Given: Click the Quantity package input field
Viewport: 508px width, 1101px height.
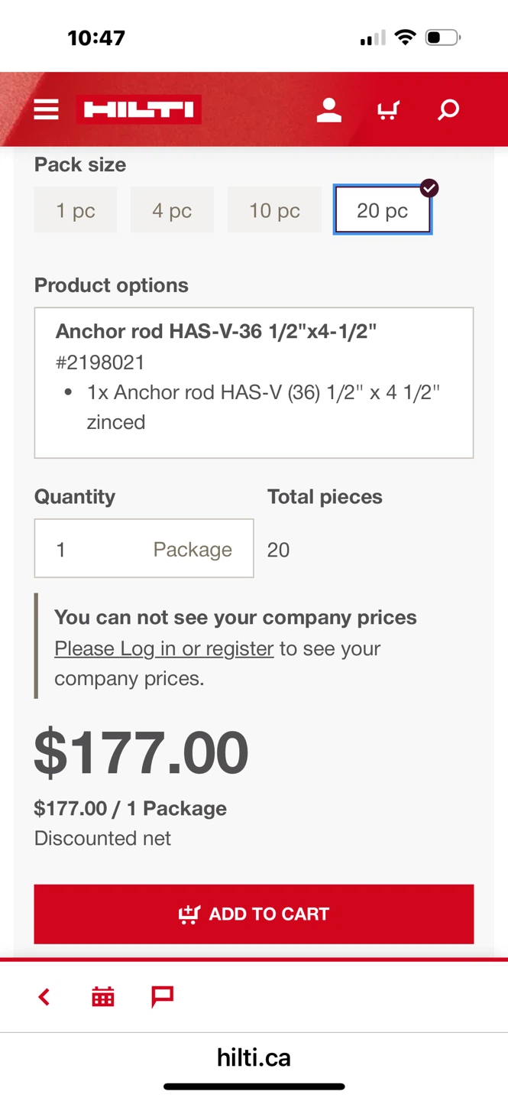Looking at the screenshot, I should point(144,549).
